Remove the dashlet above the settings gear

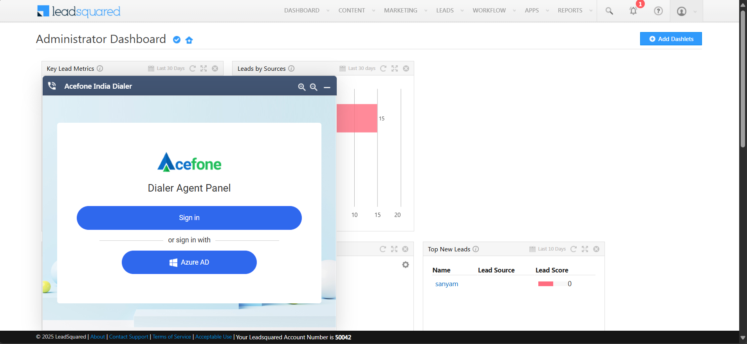click(405, 249)
